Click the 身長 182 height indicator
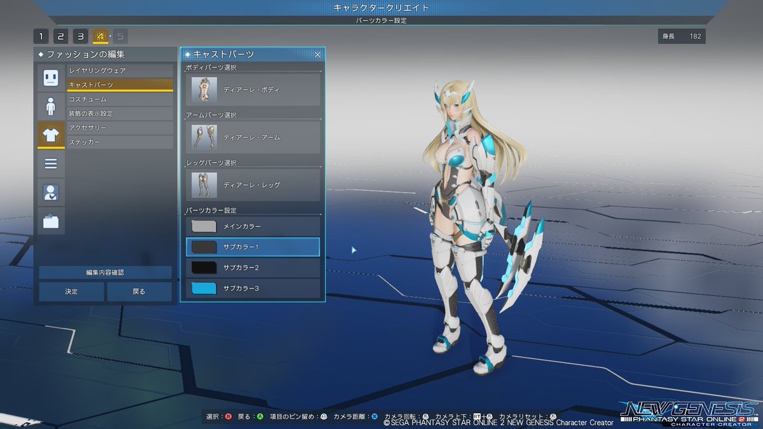The height and width of the screenshot is (429, 763). 682,36
